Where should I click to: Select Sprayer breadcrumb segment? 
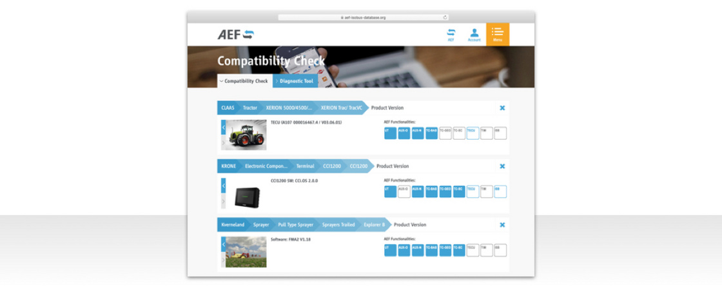coord(261,224)
